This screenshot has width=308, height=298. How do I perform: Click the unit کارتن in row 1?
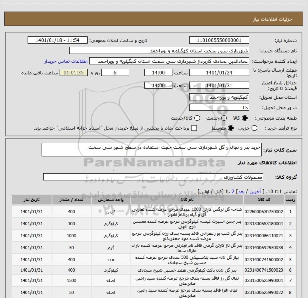coord(111,212)
